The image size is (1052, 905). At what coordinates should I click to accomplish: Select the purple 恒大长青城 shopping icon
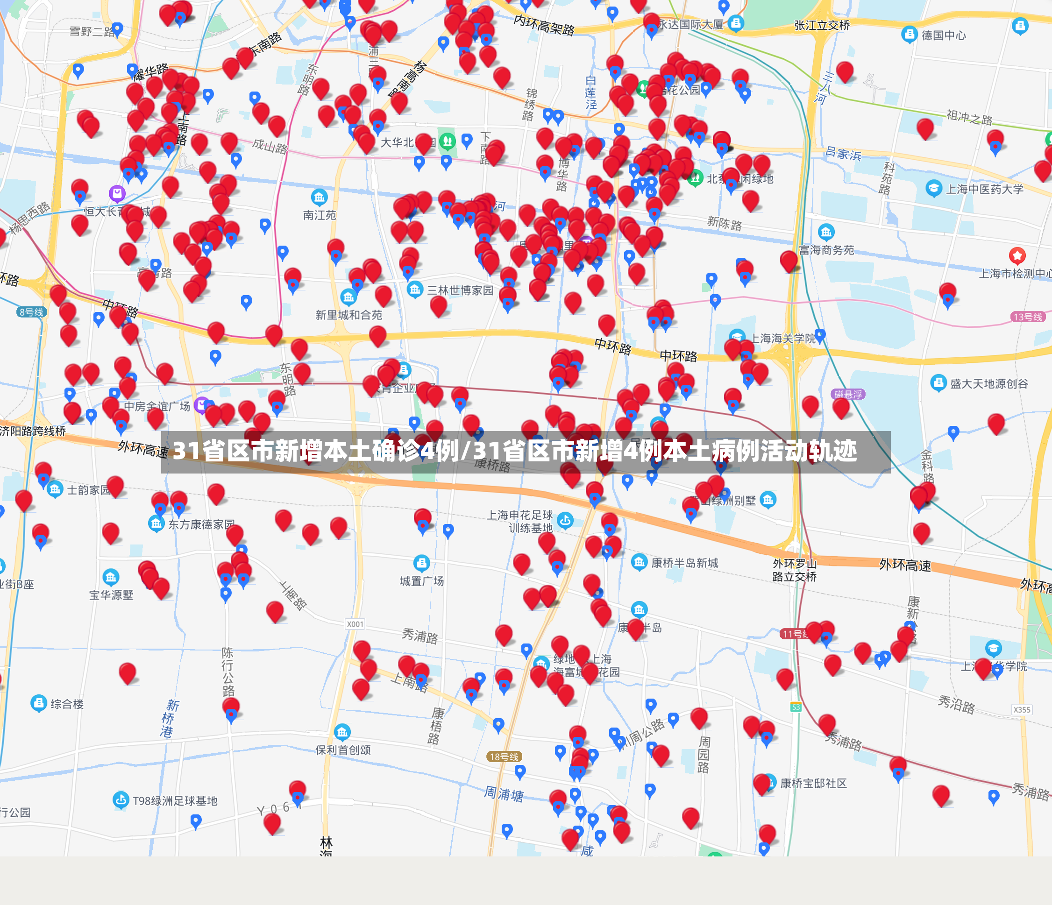click(x=117, y=193)
